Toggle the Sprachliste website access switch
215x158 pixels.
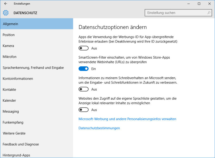click(84, 110)
